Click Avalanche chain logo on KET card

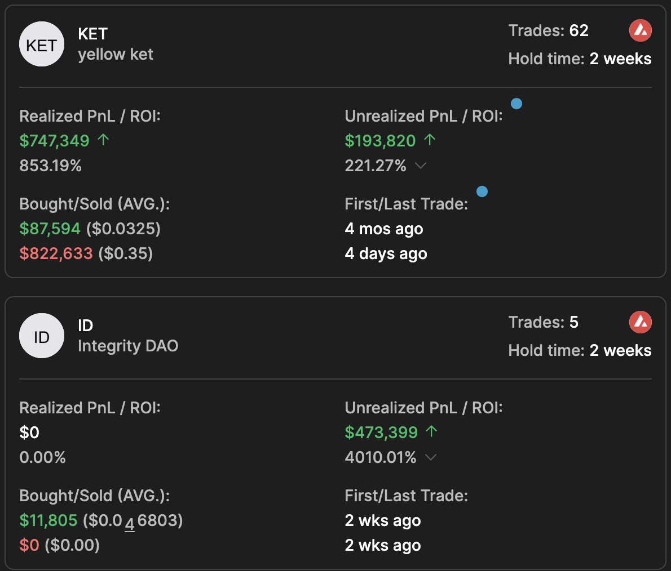click(x=640, y=30)
